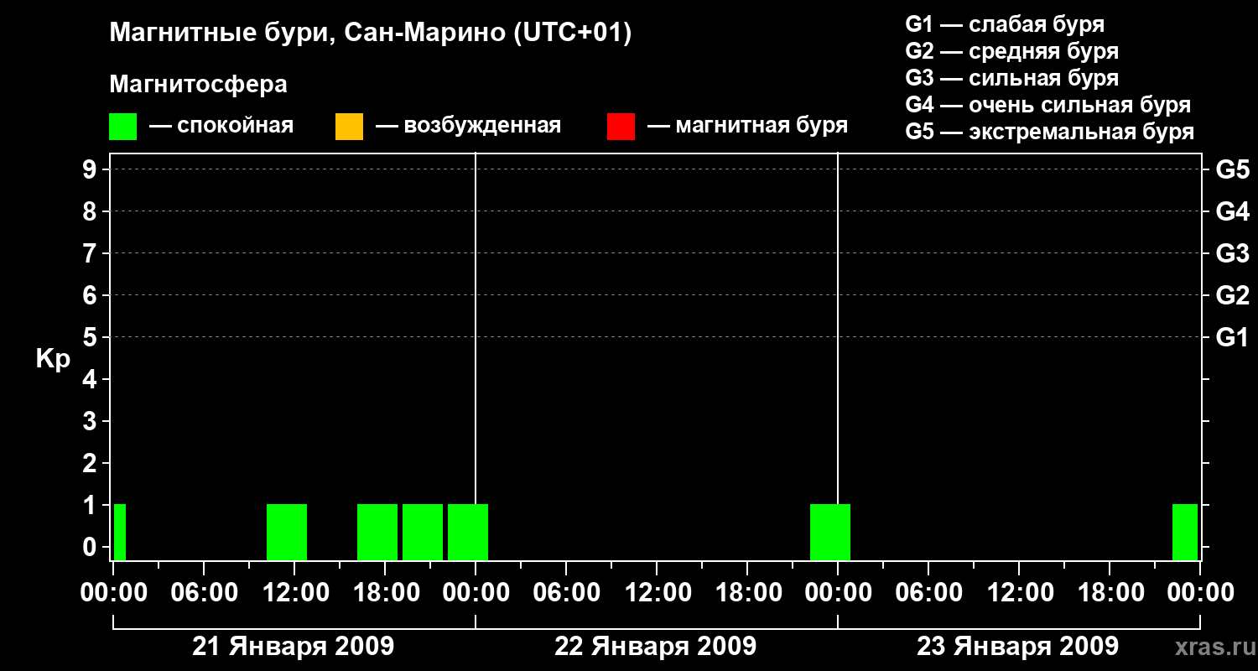
Task: Click the green bar crossing midnight into 23 January
Action: click(830, 532)
